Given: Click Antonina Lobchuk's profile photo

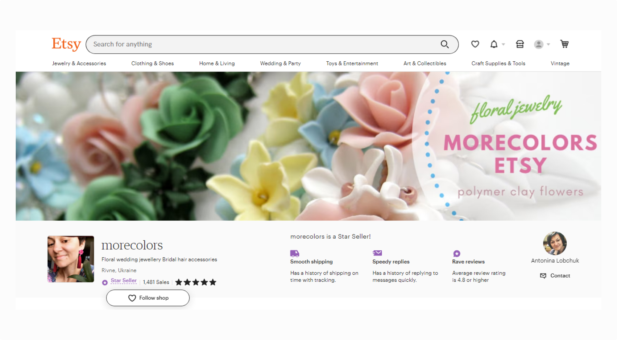Looking at the screenshot, I should (555, 243).
